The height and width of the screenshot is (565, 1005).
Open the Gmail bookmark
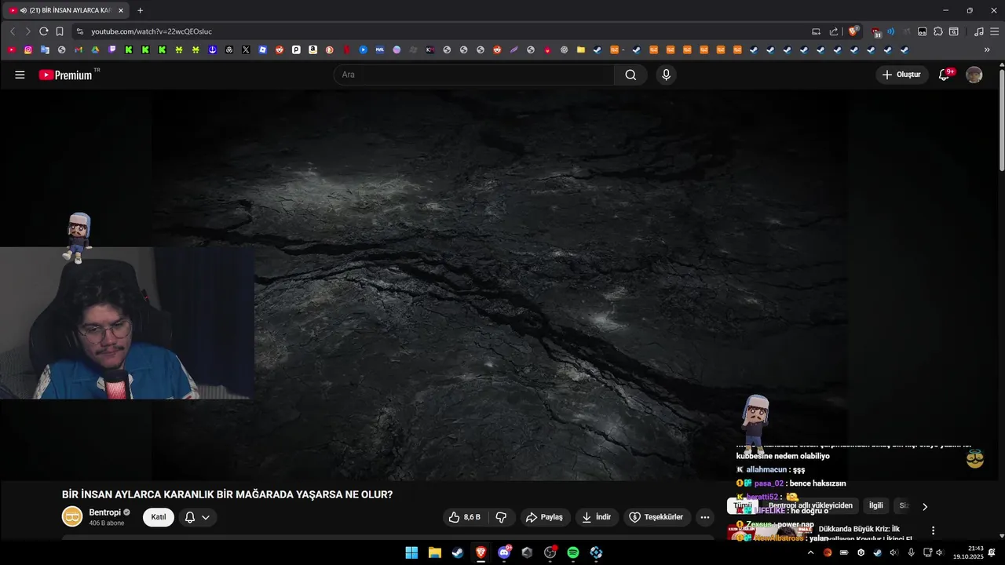coord(79,49)
